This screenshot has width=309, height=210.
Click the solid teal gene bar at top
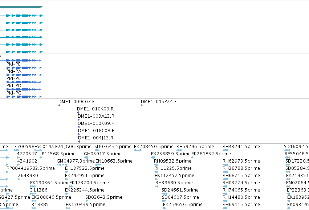tap(21, 7)
